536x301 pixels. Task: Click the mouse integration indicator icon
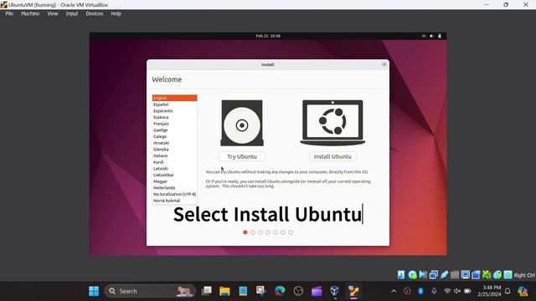tap(497, 274)
